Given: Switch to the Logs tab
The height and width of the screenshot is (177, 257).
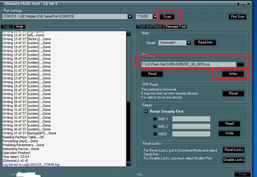Looking at the screenshot, I should [x=7, y=26].
